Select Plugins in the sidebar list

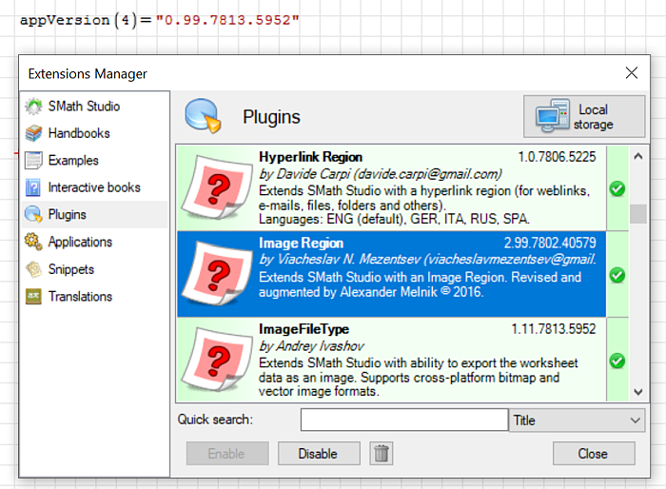pos(68,215)
